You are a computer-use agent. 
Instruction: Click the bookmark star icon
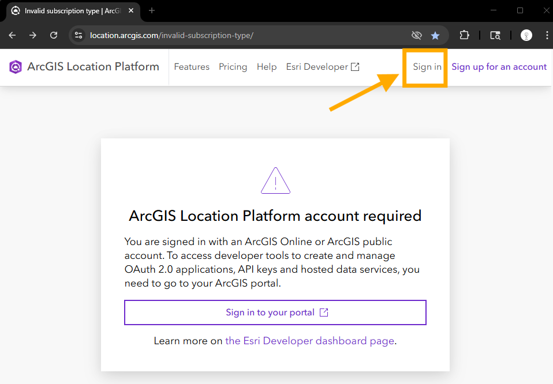[435, 35]
